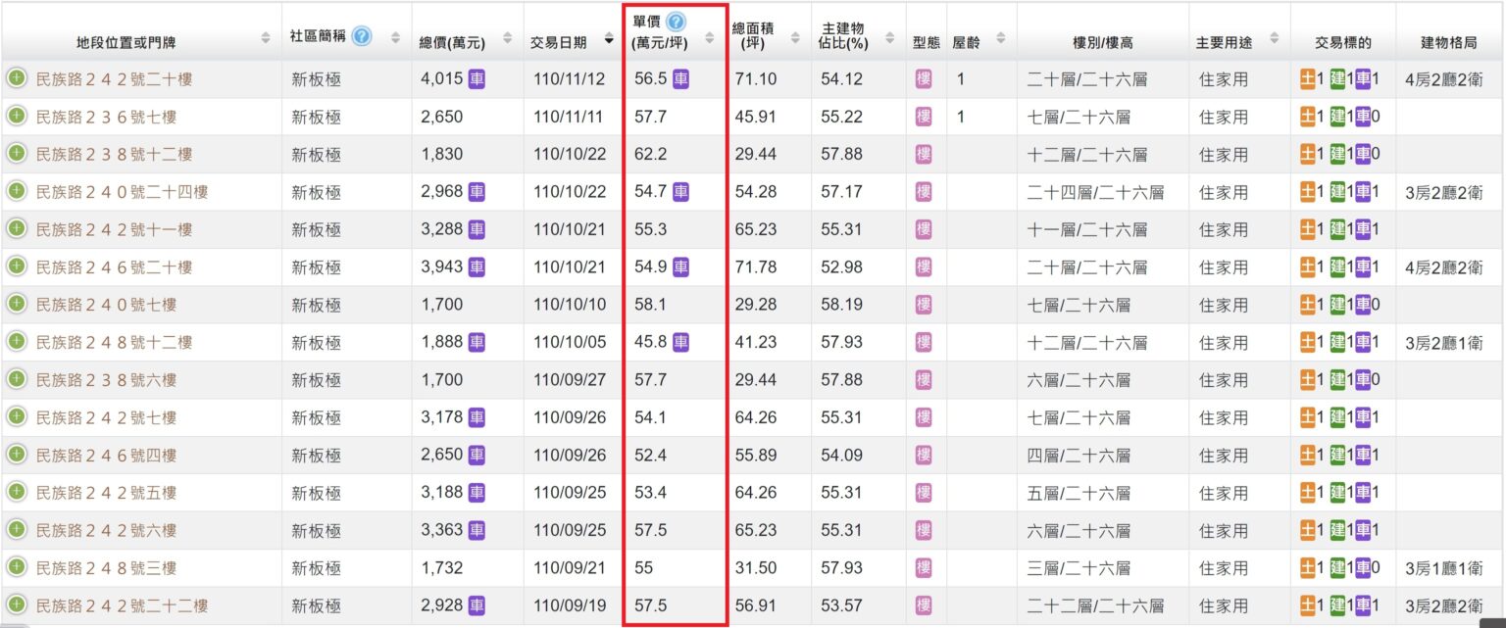This screenshot has height=628, width=1506.
Task: Select layout cell 3房1廳1衛
Action: 1443,568
